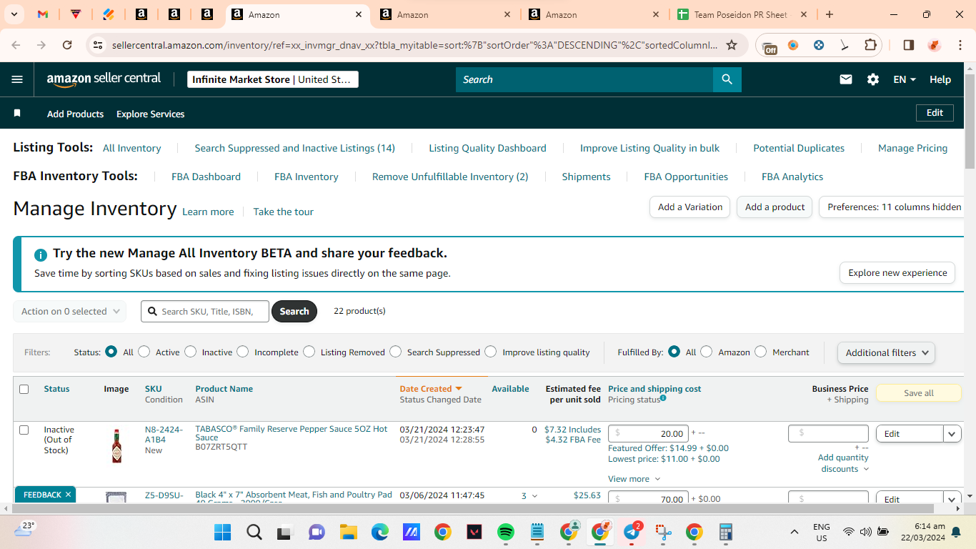Screen dimensions: 976x549
Task: Click the Amazon Seller Central logo
Action: pos(104,79)
